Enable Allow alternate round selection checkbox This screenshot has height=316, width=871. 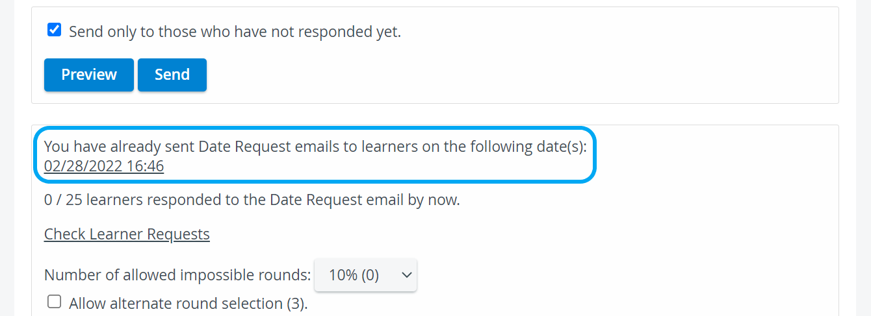(55, 302)
